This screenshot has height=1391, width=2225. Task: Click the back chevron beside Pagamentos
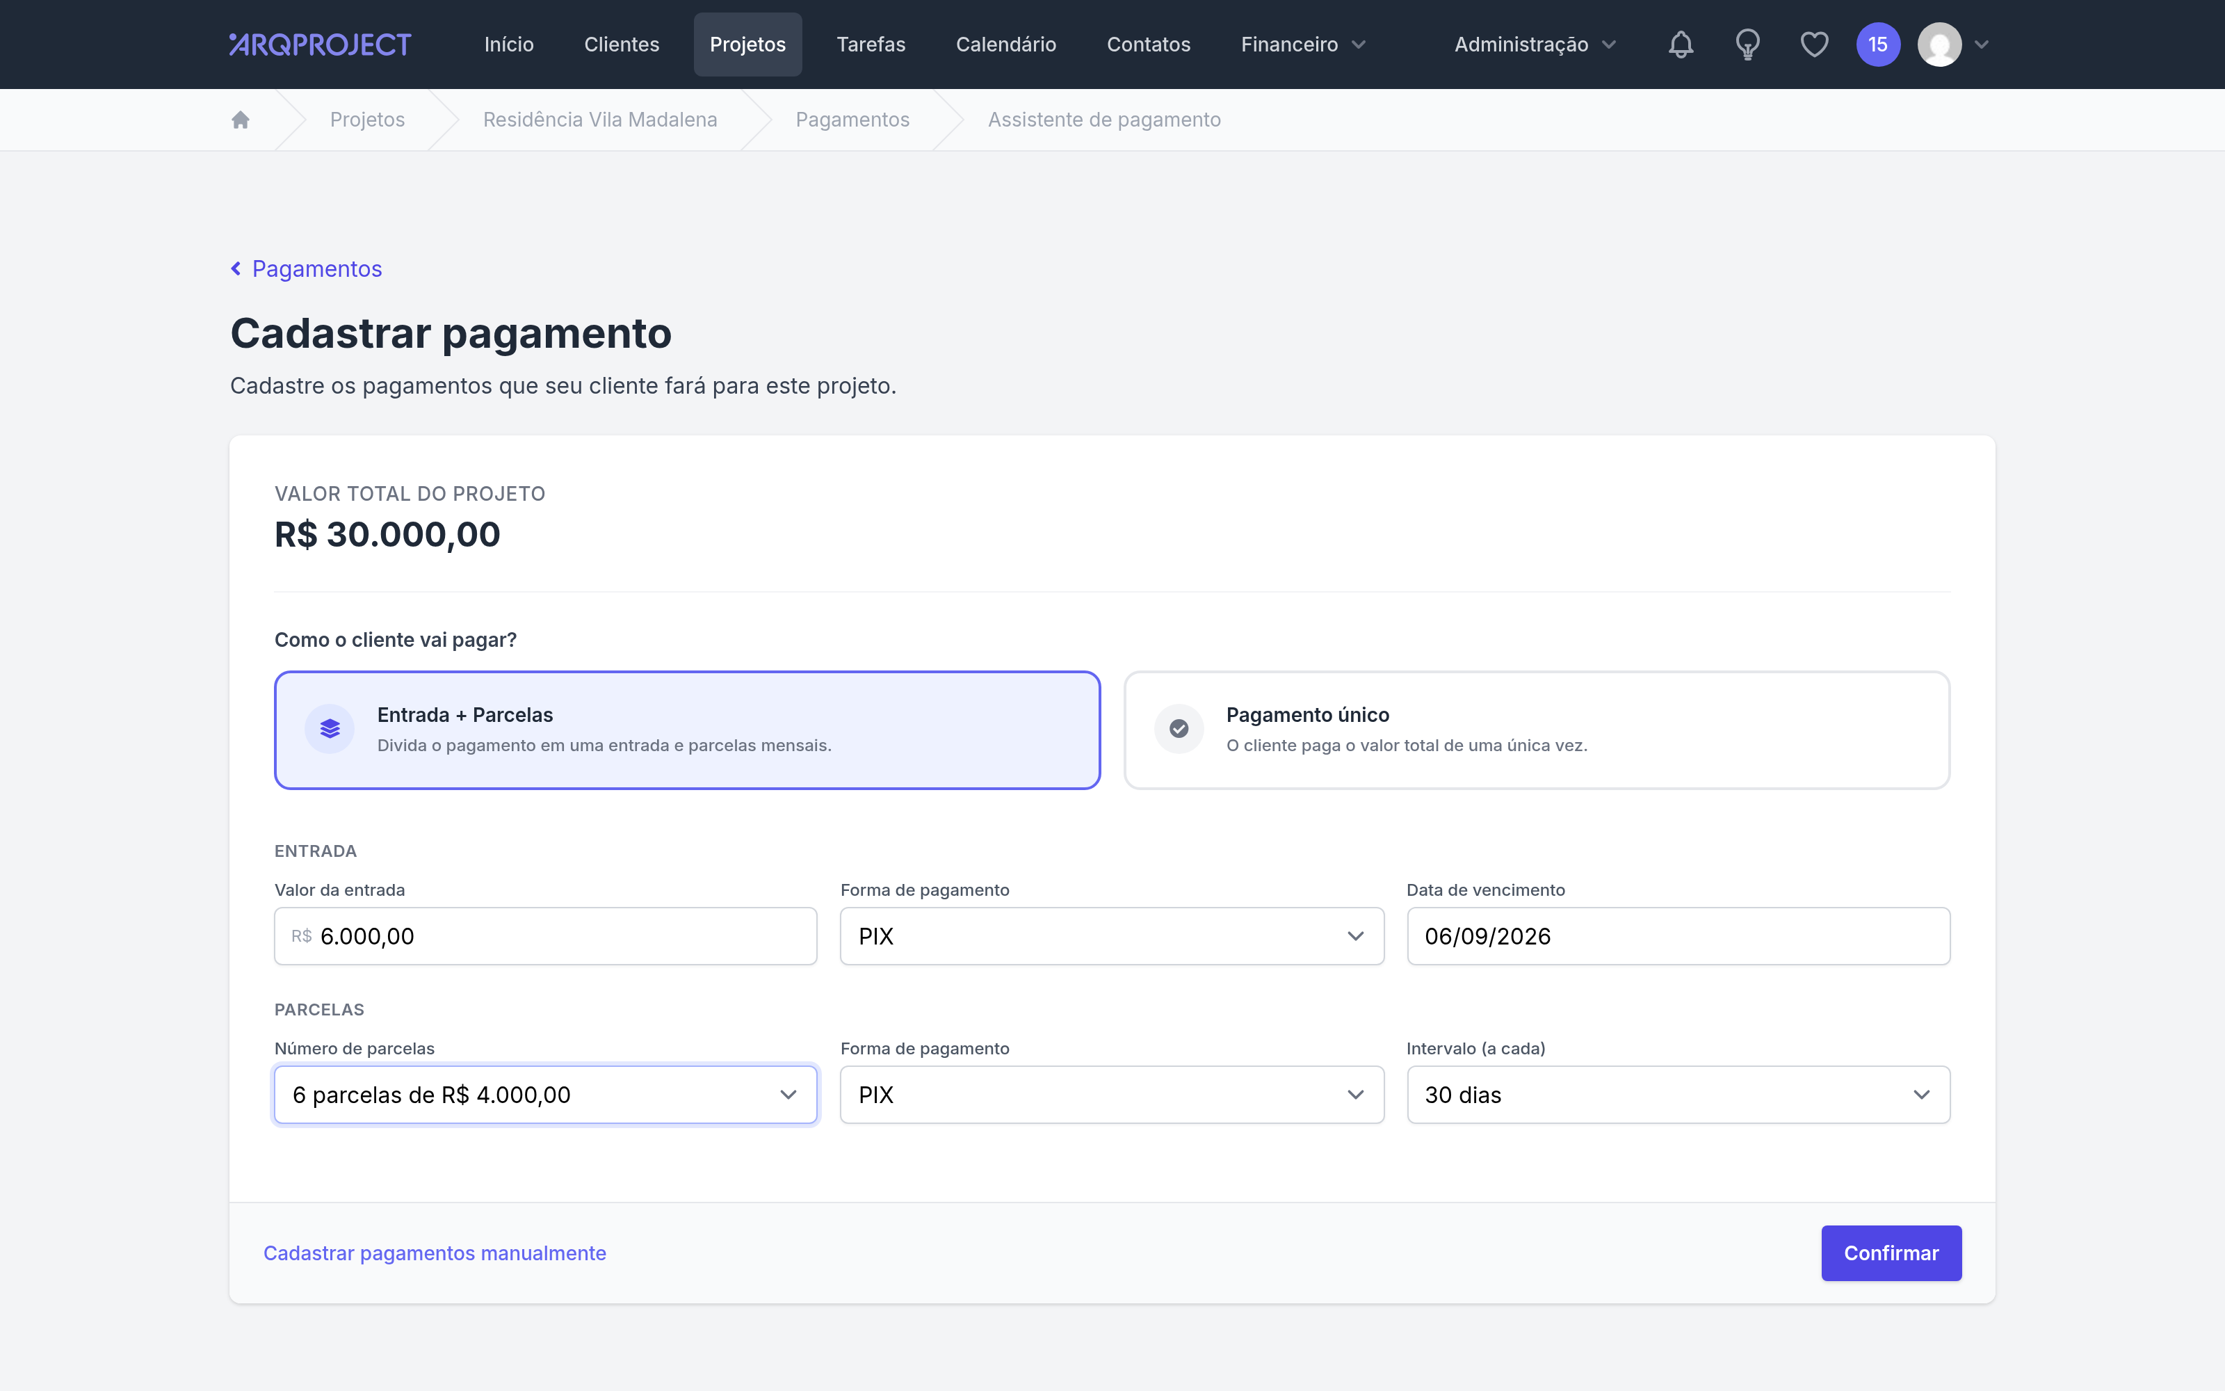pos(236,268)
